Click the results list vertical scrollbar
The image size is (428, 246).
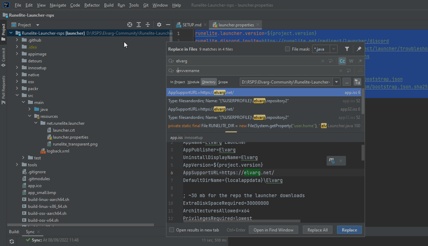[363, 100]
